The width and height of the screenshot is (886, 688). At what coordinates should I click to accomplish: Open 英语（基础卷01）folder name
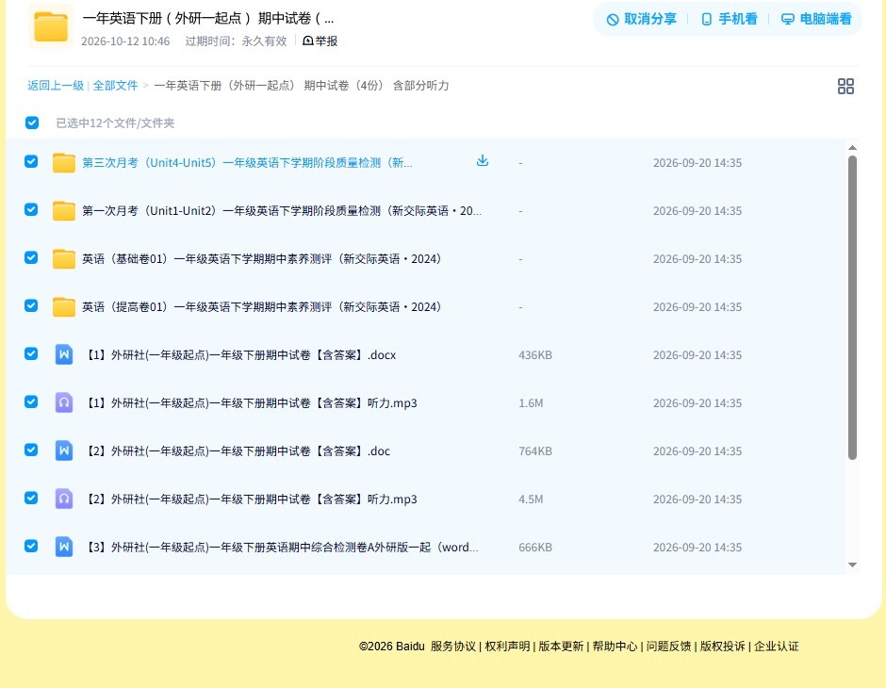(x=262, y=258)
